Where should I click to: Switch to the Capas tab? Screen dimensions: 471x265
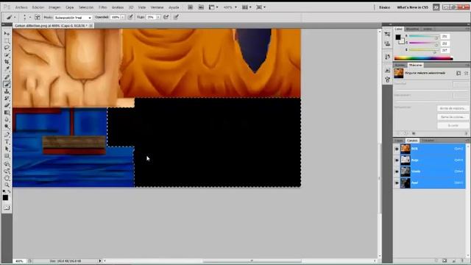399,141
